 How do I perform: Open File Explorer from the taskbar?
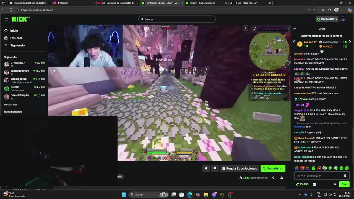coord(206,195)
